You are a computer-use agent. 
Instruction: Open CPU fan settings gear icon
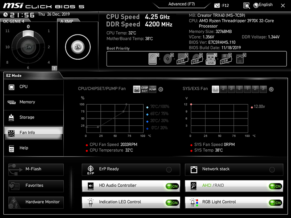[161, 89]
